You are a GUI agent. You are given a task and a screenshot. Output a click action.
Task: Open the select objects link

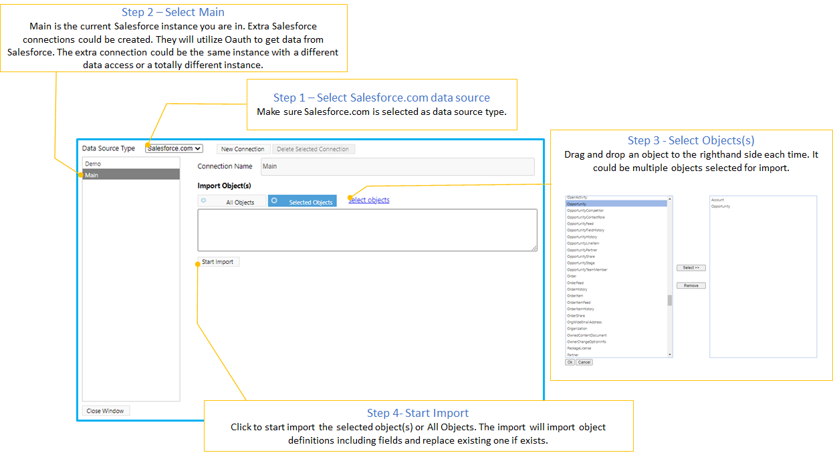tap(369, 200)
